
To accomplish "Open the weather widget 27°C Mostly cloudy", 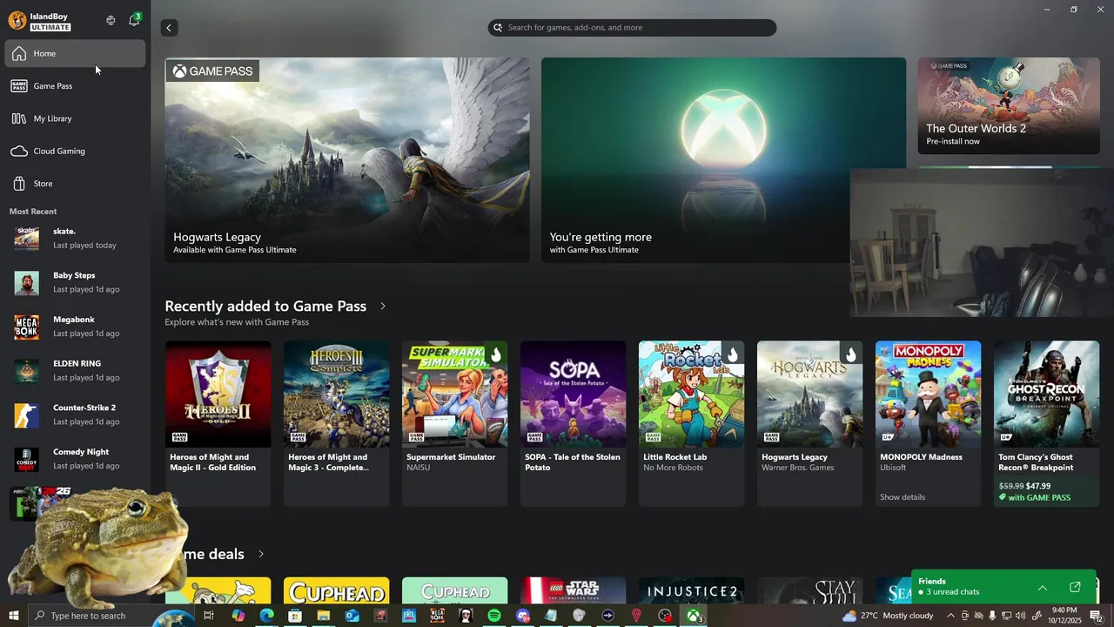I will 888,616.
